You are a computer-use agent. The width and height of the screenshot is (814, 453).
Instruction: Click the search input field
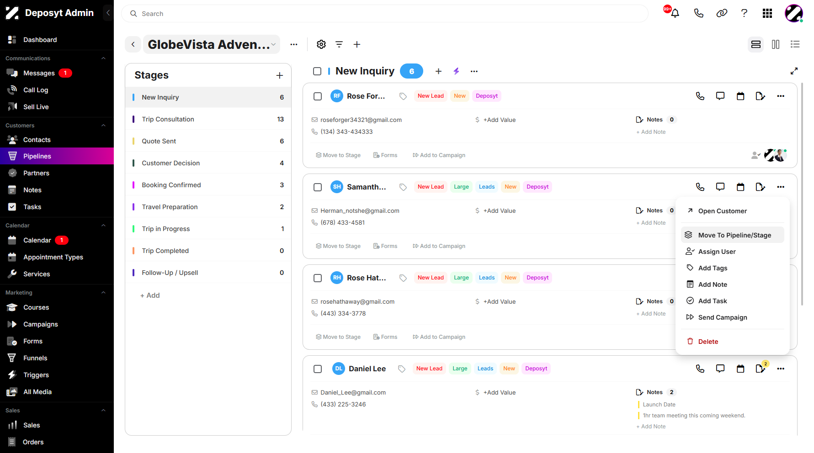pos(385,14)
